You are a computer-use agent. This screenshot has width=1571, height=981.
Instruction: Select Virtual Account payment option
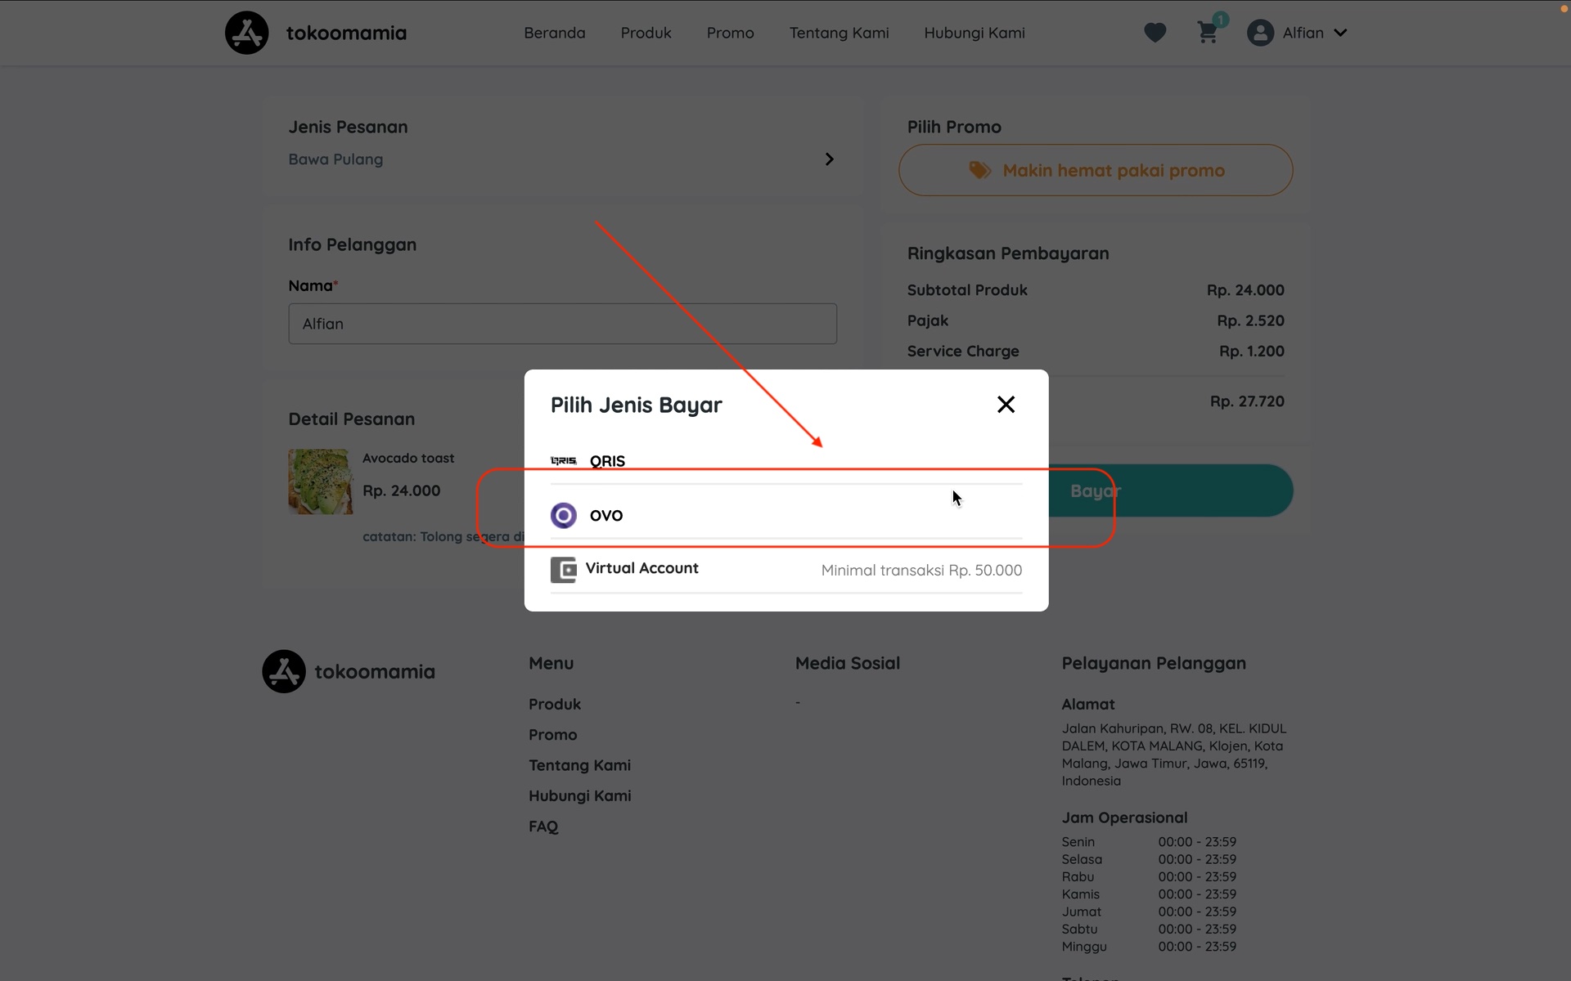point(786,570)
